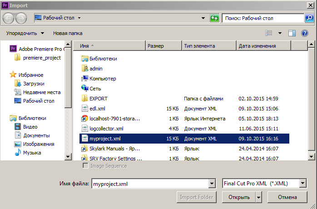Image resolution: width=317 pixels, height=209 pixels.
Task: Expand the Рабочий стол breadcrumb arrow
Action: (79, 18)
